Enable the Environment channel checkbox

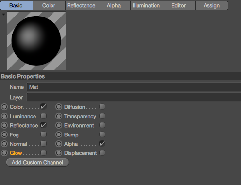point(102,125)
